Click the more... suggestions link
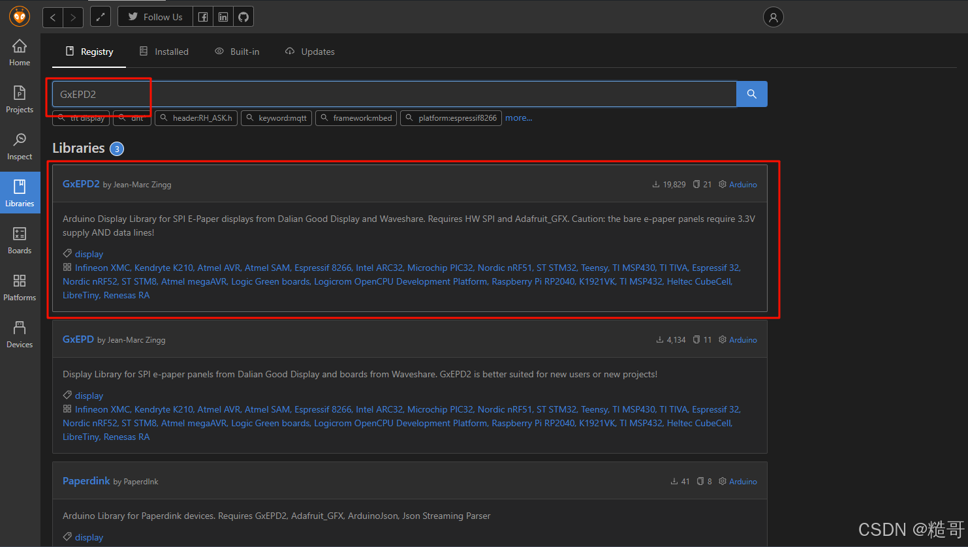The height and width of the screenshot is (547, 968). pos(519,118)
